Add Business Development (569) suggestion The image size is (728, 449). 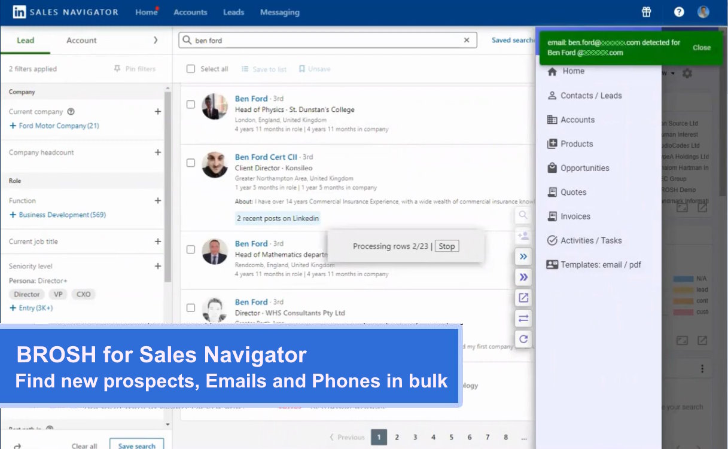click(x=58, y=215)
